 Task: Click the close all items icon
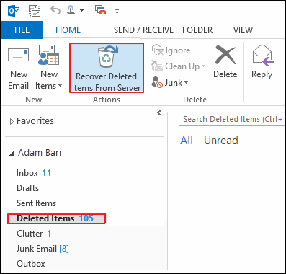click(x=100, y=10)
